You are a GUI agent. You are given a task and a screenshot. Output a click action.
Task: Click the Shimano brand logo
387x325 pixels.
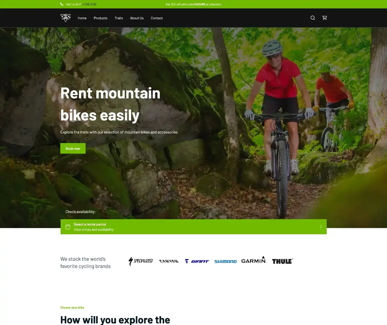(225, 261)
